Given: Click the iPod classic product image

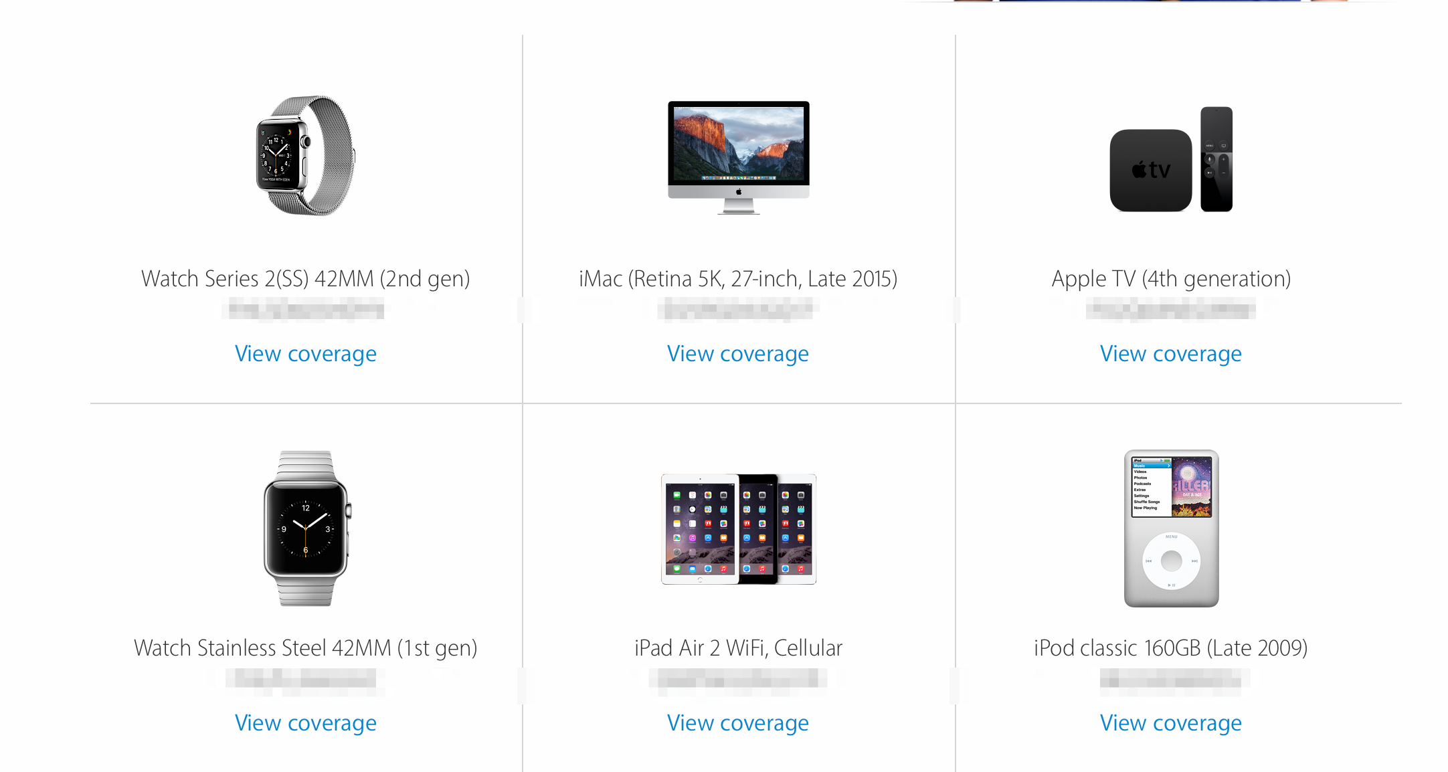Looking at the screenshot, I should tap(1171, 528).
